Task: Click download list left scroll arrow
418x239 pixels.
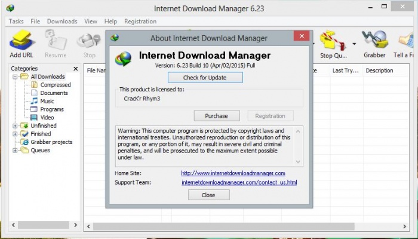Action: click(x=88, y=226)
